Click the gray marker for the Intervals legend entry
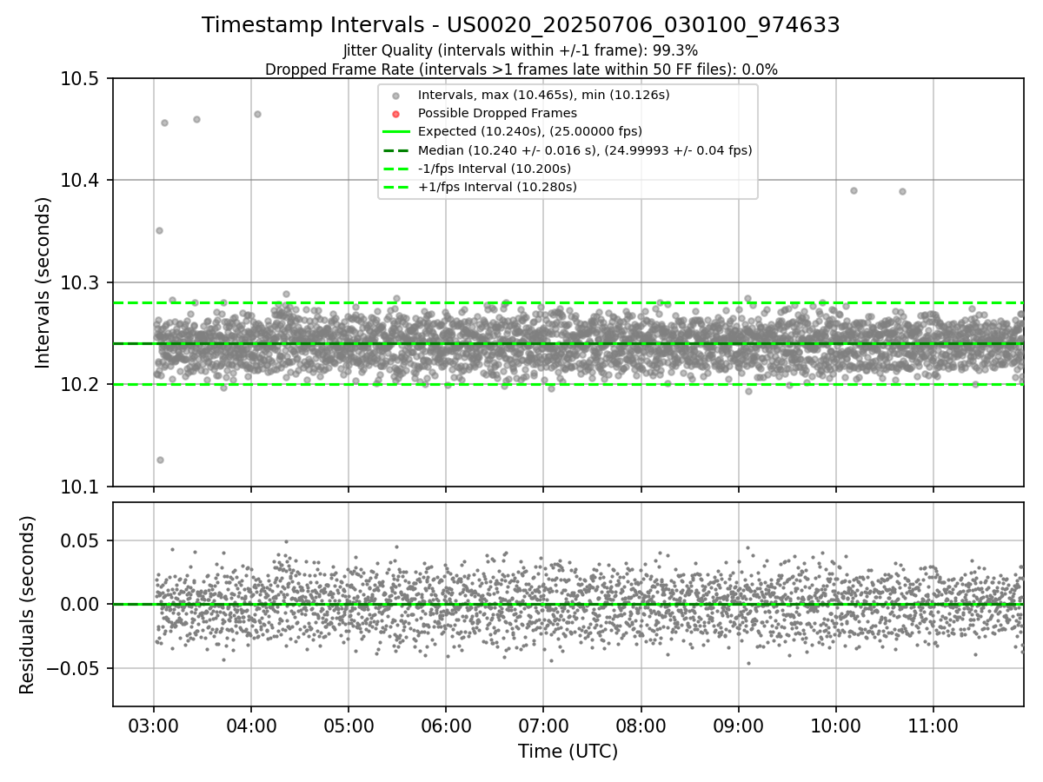Image resolution: width=1043 pixels, height=782 pixels. (395, 96)
